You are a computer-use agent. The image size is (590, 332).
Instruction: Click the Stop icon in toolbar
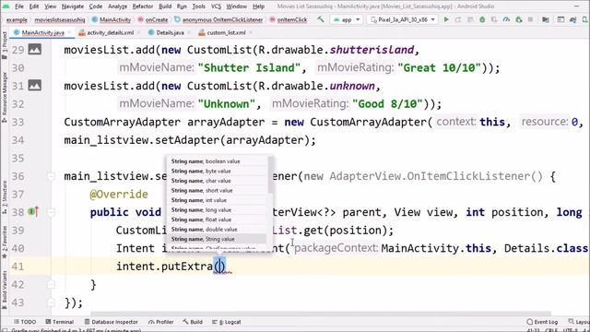[x=531, y=19]
